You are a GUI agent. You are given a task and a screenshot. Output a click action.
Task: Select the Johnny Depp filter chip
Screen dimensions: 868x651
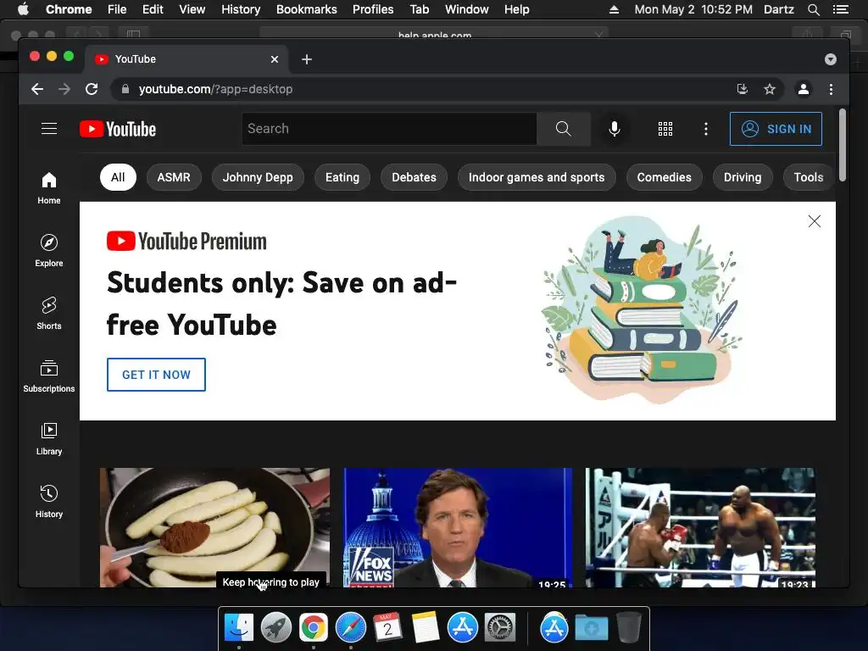(258, 177)
